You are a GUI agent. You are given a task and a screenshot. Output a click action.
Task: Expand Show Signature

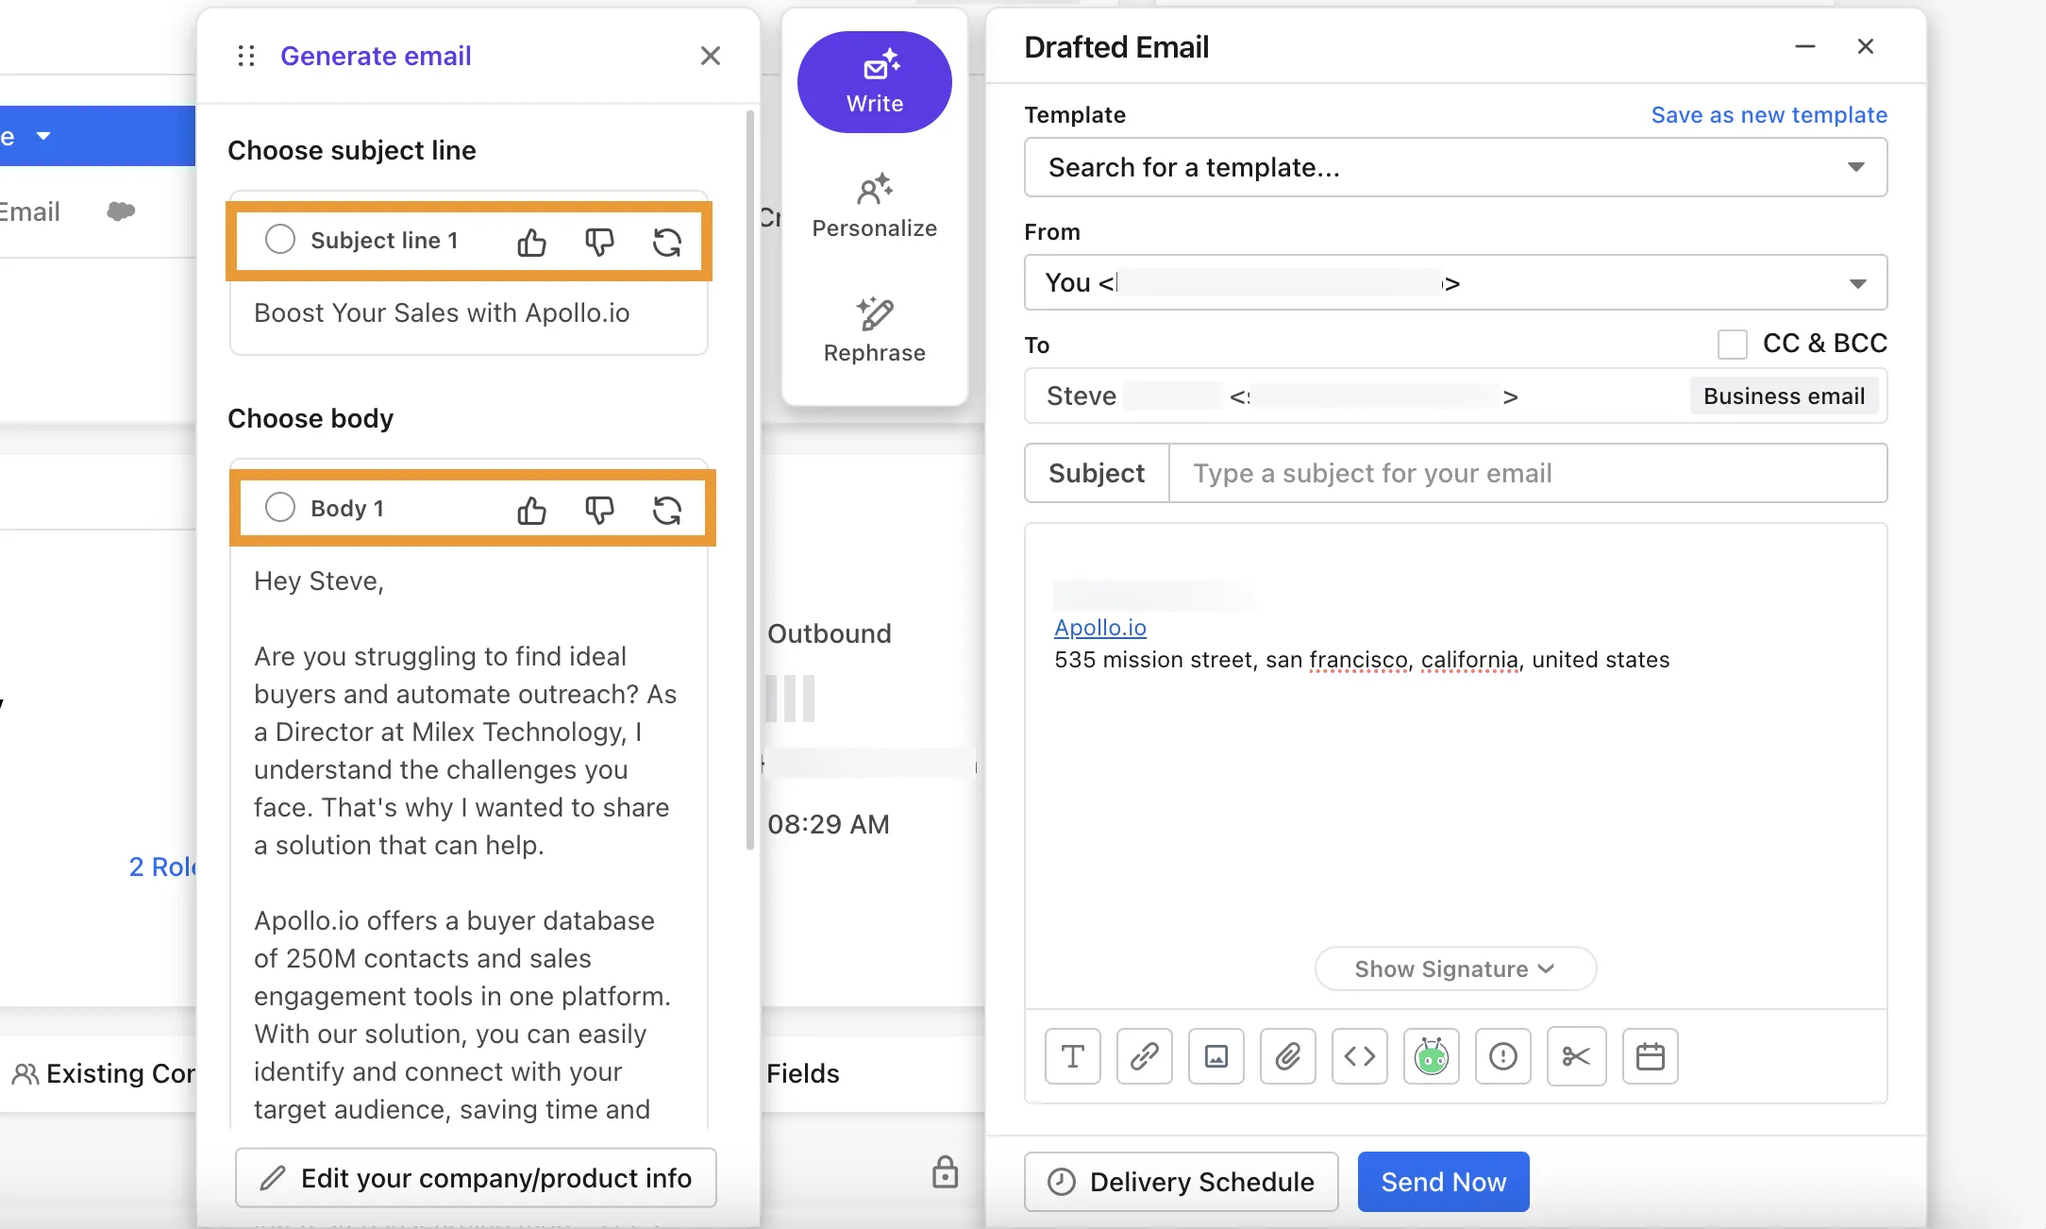click(1454, 969)
